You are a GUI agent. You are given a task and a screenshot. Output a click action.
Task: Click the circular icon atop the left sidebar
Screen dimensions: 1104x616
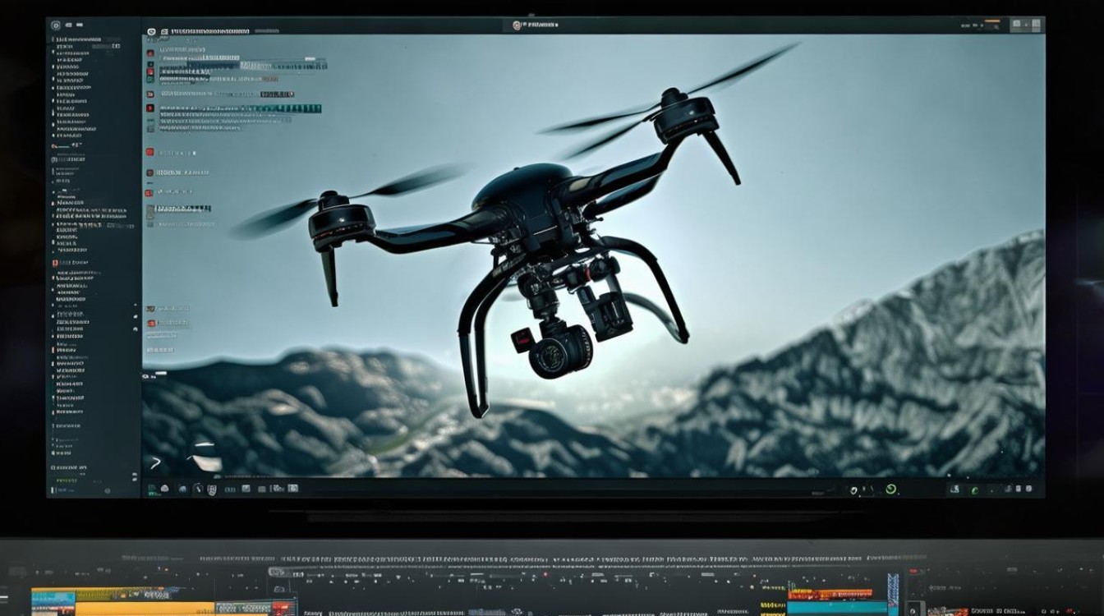tap(56, 25)
